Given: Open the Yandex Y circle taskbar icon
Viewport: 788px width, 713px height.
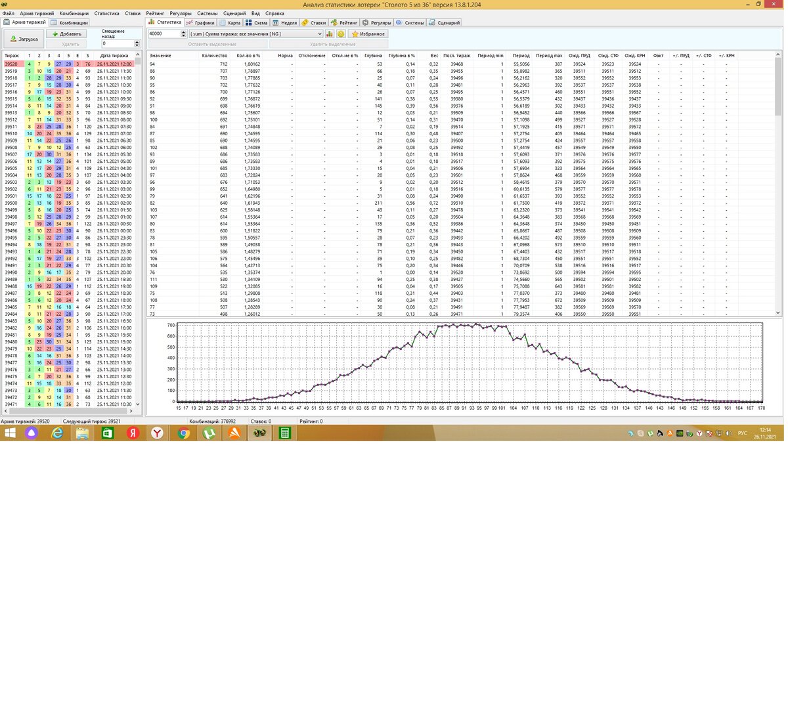Looking at the screenshot, I should pos(158,433).
